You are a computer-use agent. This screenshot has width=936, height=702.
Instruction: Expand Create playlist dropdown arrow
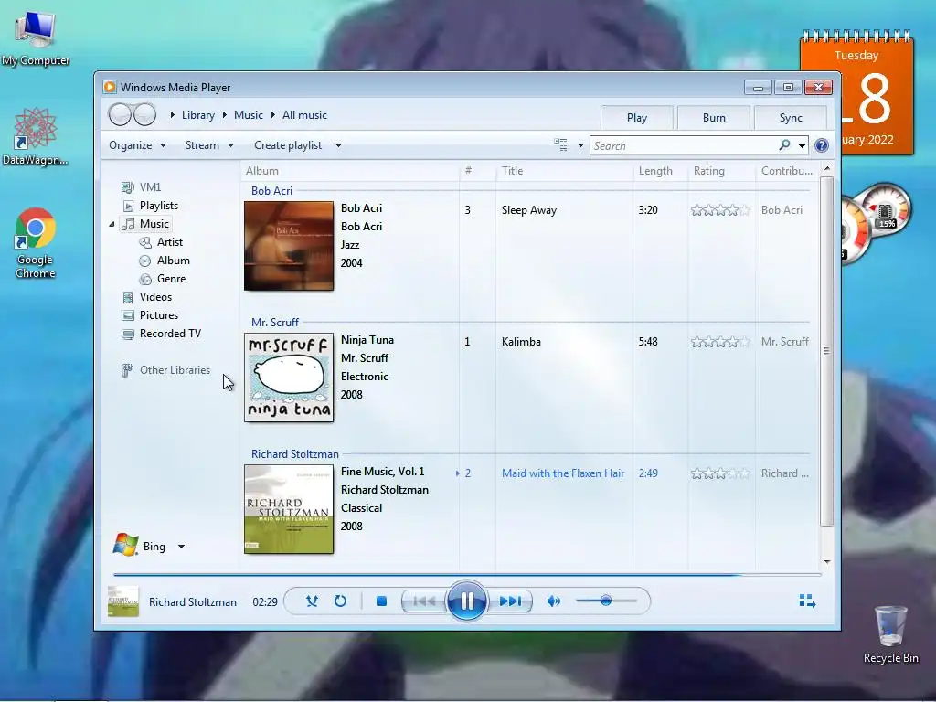point(338,145)
